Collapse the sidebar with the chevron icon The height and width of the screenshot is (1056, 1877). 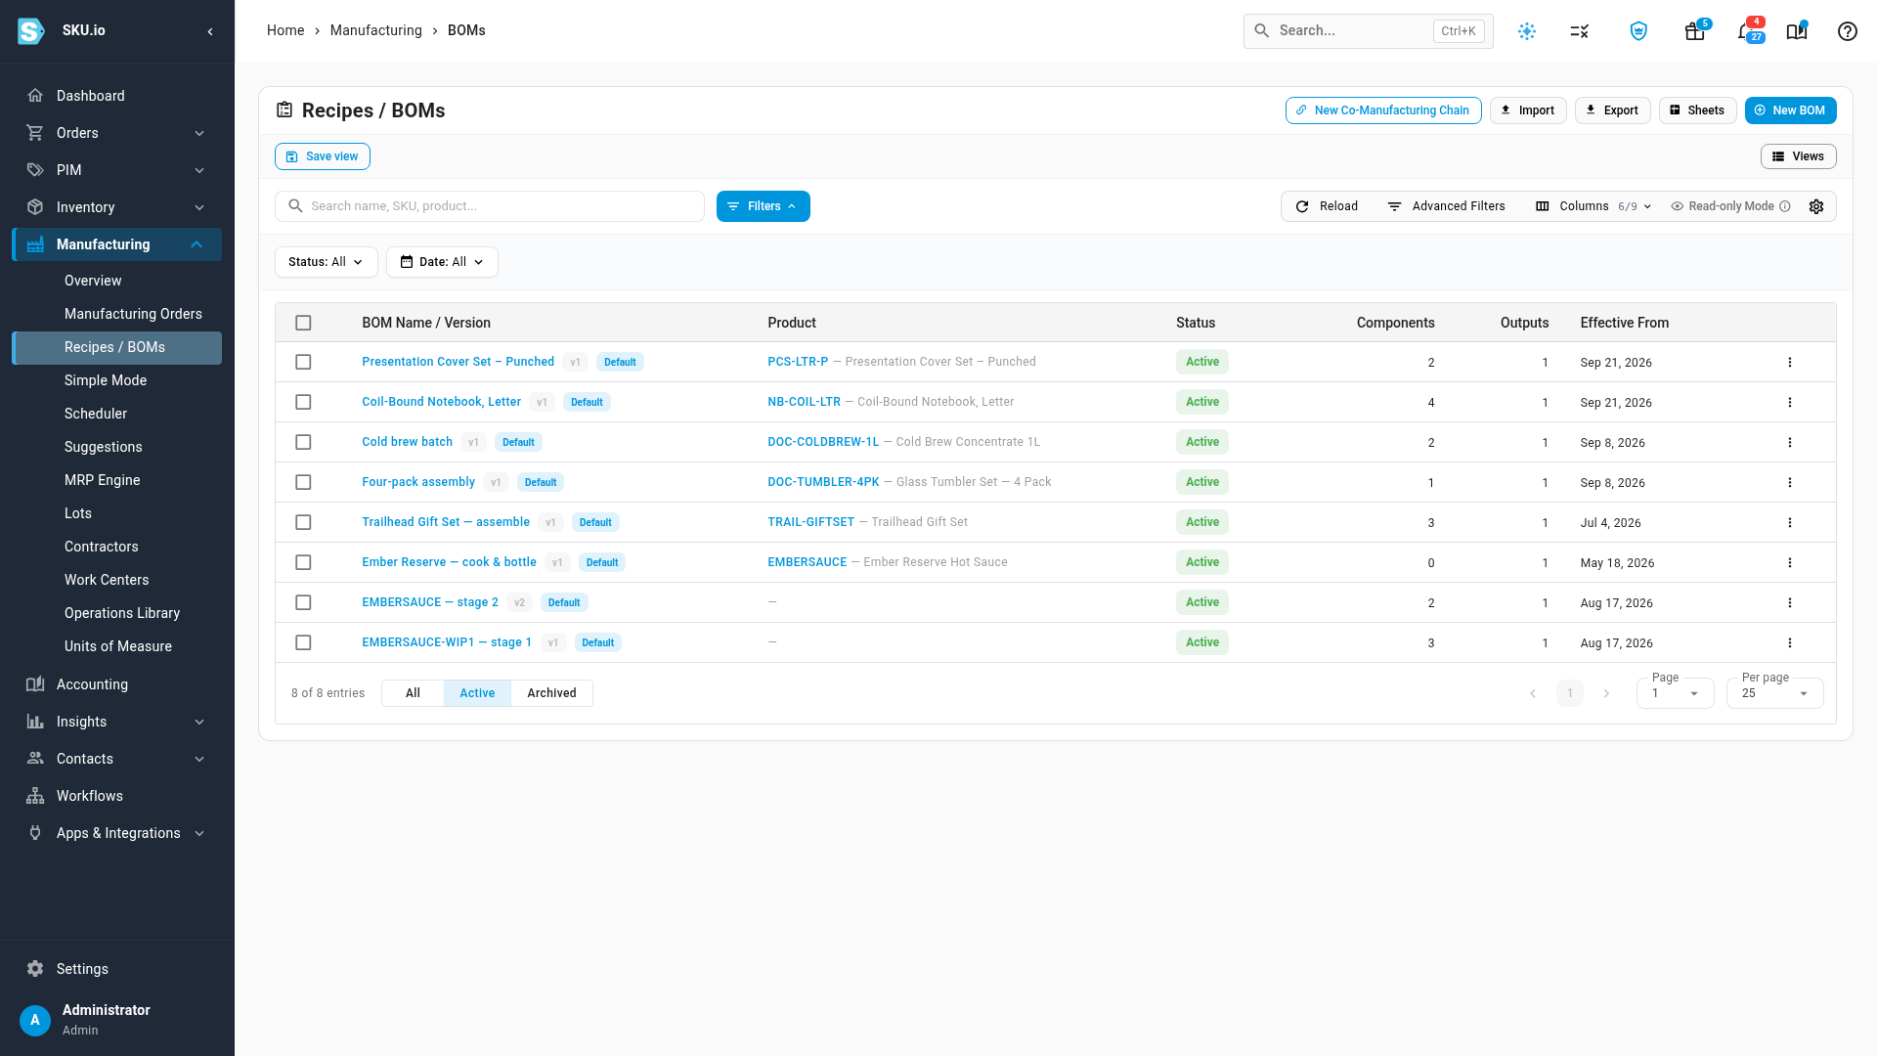coord(210,31)
